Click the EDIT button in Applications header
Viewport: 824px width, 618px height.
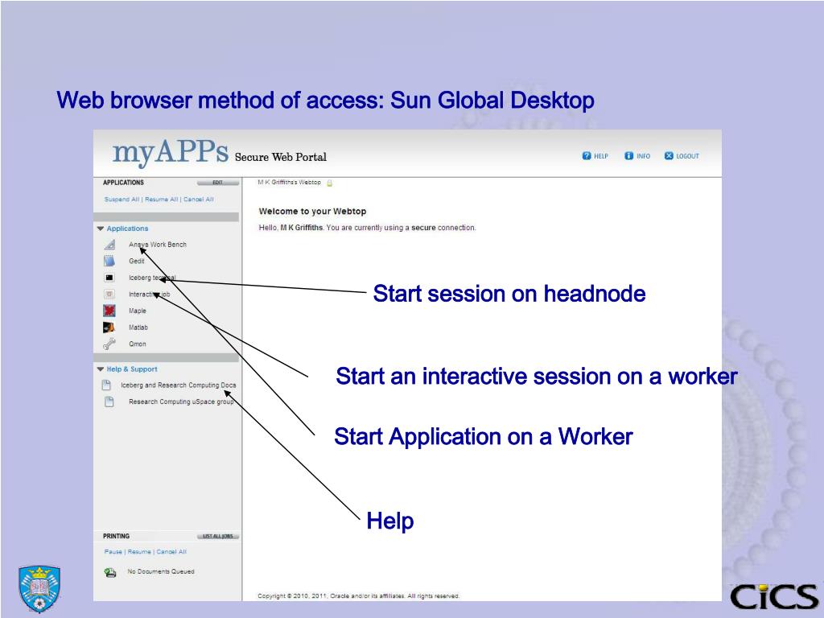[217, 183]
